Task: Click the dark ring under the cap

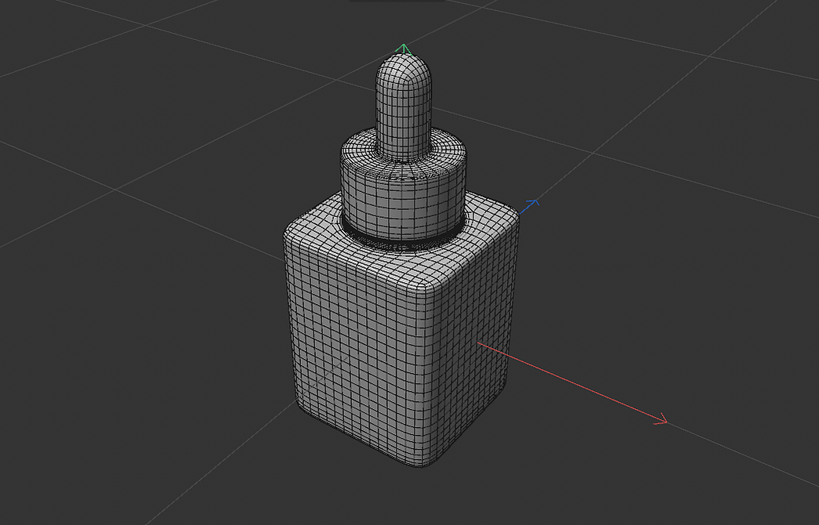Action: [x=404, y=242]
